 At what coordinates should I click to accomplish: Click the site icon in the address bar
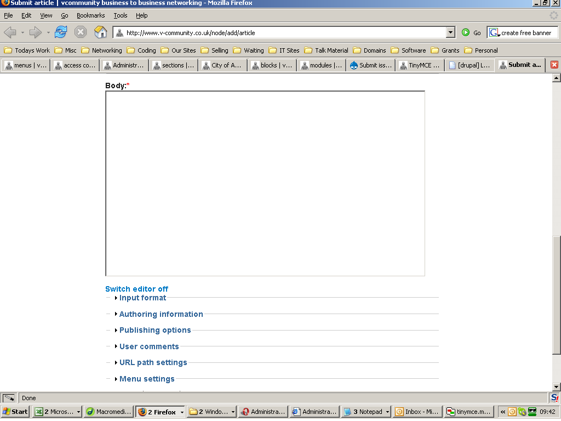118,32
